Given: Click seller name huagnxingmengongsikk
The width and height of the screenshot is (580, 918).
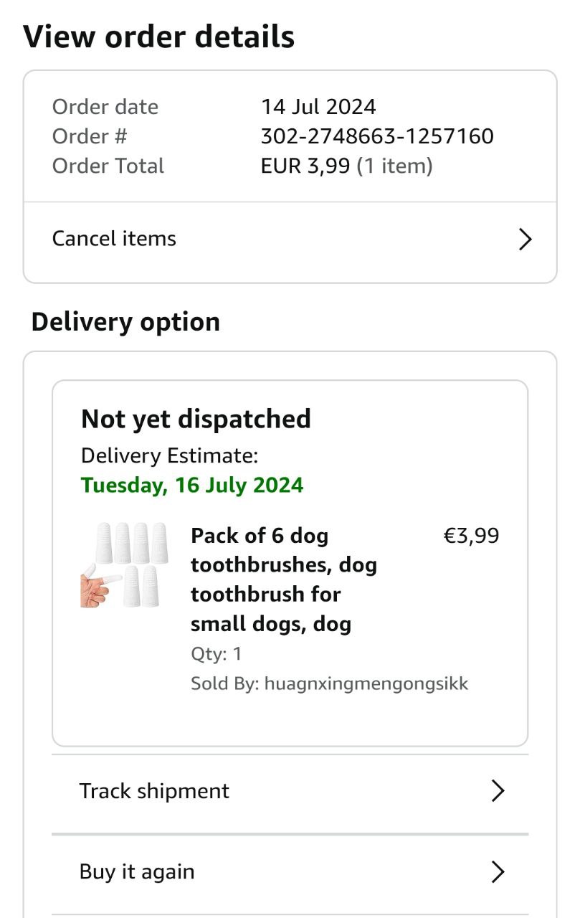Looking at the screenshot, I should 366,683.
